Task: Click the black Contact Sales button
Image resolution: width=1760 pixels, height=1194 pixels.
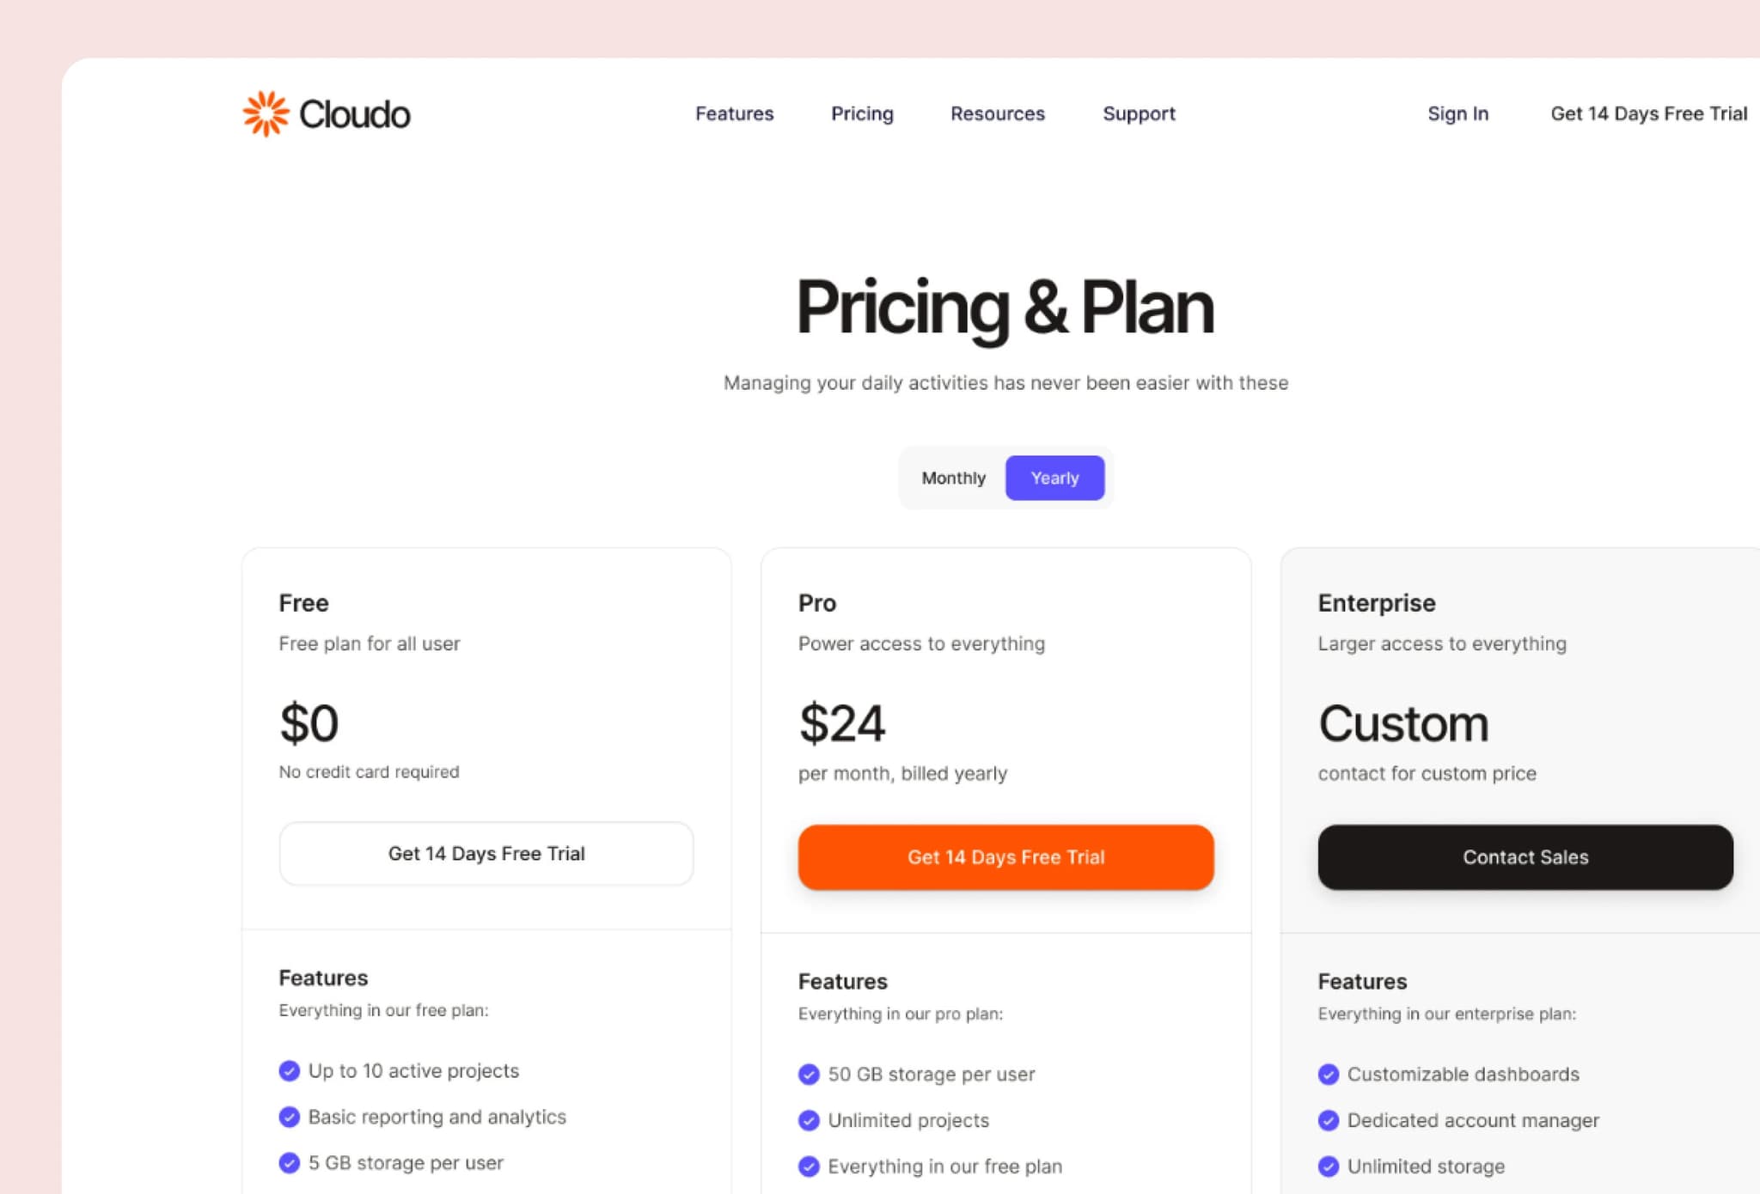Action: coord(1525,856)
